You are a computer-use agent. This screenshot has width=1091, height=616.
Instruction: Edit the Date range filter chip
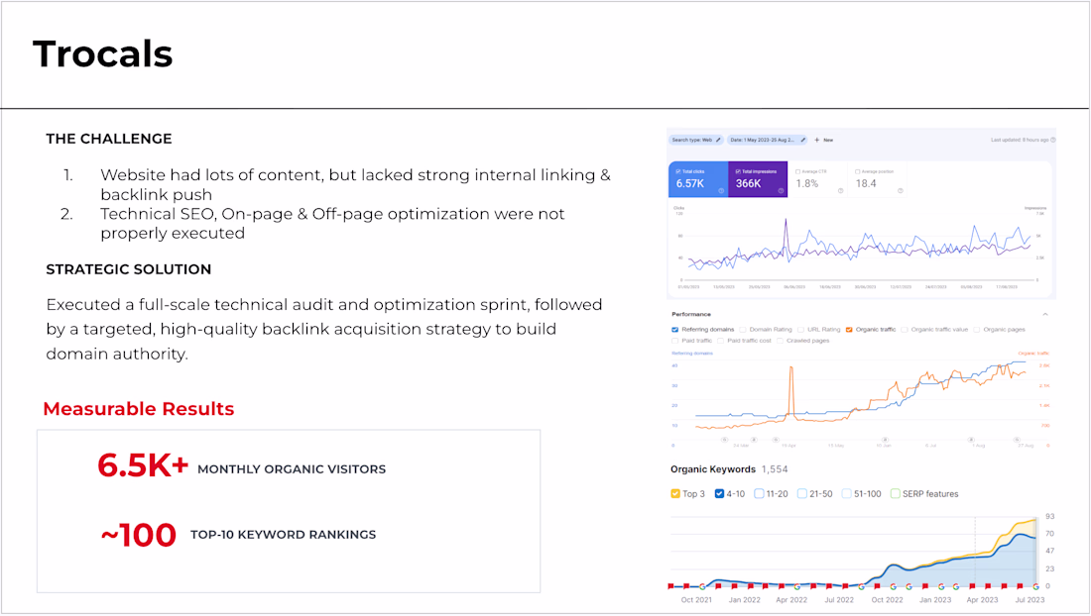click(x=768, y=140)
